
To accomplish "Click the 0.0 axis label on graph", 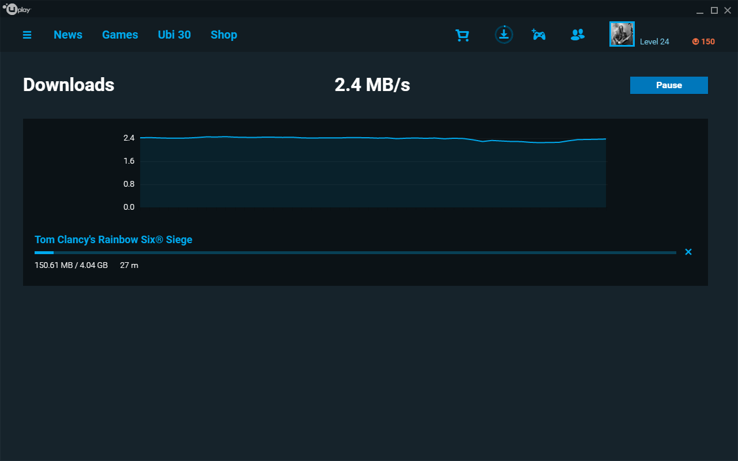I will click(x=129, y=207).
